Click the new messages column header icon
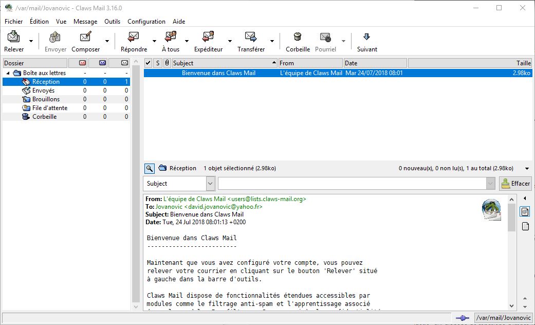The height and width of the screenshot is (325, 535). point(83,63)
